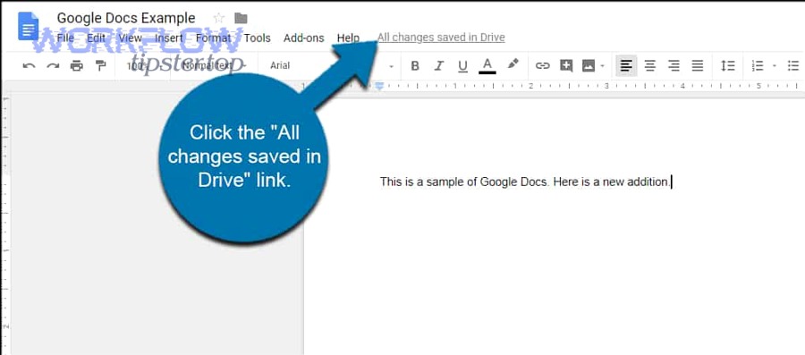Choose a text color

coord(487,65)
